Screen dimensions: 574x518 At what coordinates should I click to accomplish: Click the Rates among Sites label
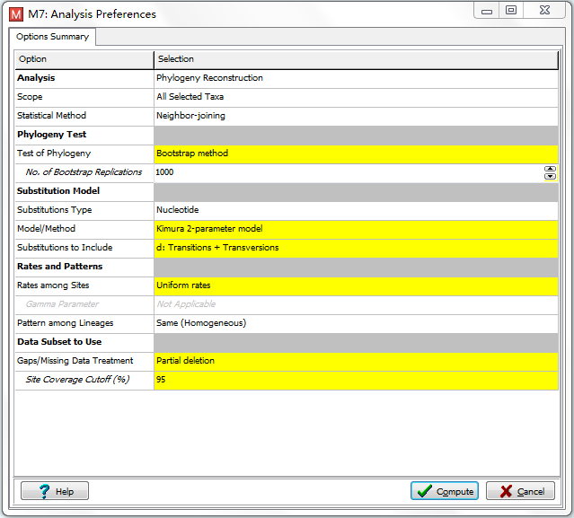pyautogui.click(x=53, y=285)
